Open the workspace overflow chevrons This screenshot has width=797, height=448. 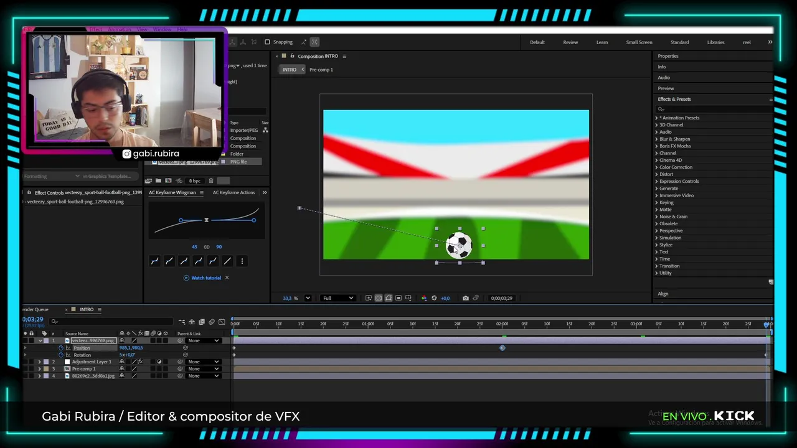(x=770, y=42)
